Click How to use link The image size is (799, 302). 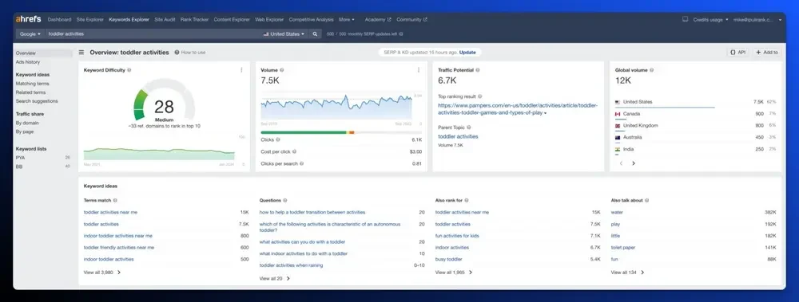pyautogui.click(x=190, y=53)
